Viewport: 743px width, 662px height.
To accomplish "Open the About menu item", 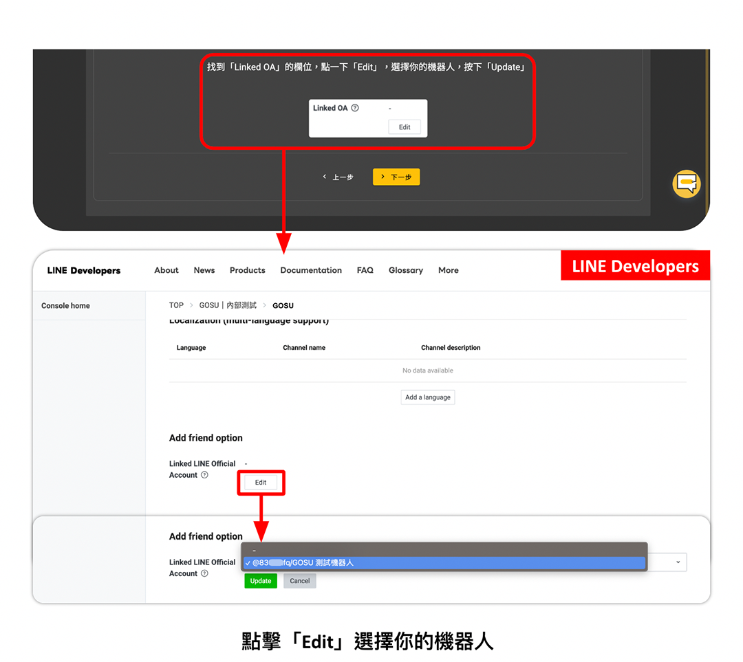I will click(x=166, y=270).
